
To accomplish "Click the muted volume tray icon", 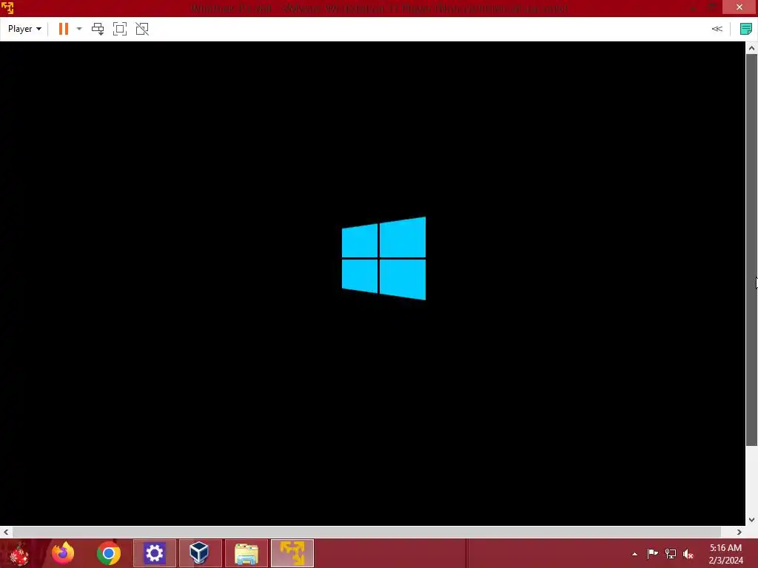I will coord(688,554).
